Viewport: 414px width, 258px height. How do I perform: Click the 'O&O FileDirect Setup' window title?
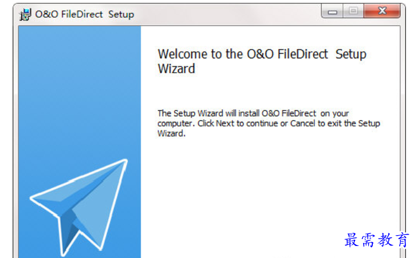click(85, 14)
